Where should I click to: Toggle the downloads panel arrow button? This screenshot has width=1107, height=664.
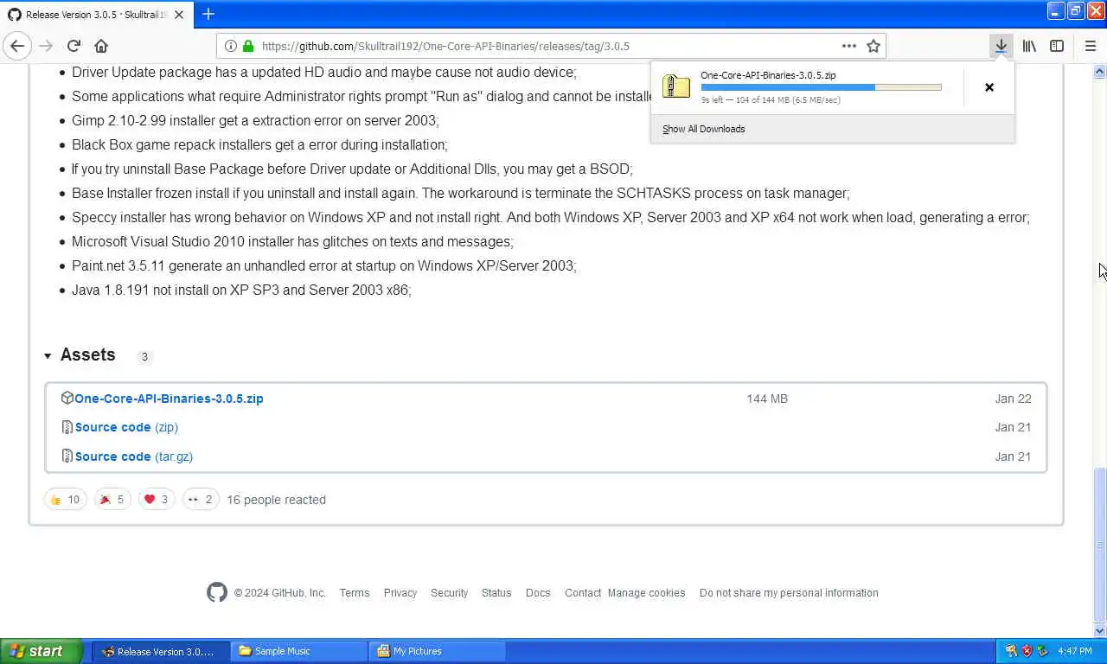click(x=1001, y=46)
